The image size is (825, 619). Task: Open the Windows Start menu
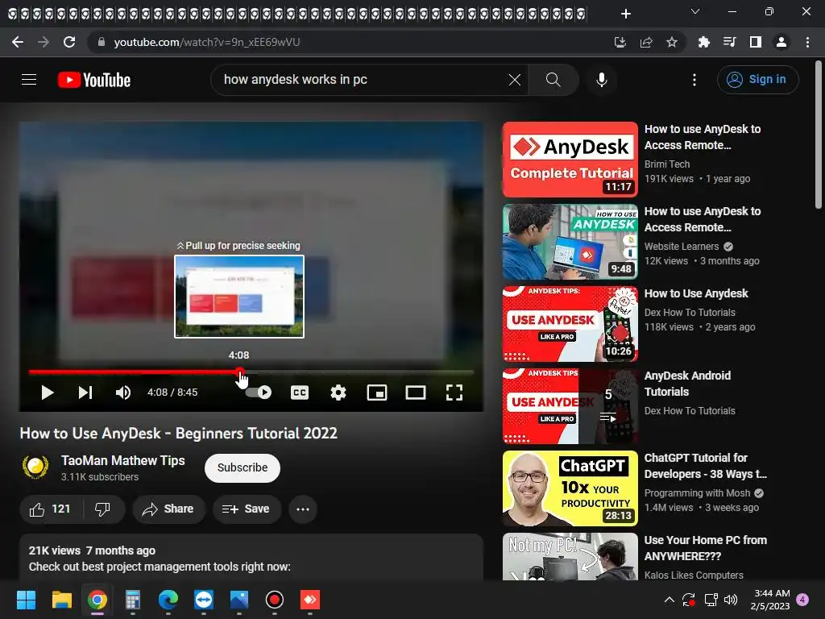[x=26, y=600]
